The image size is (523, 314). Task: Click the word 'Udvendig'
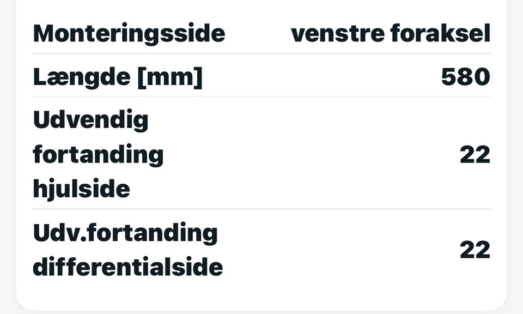(x=91, y=120)
